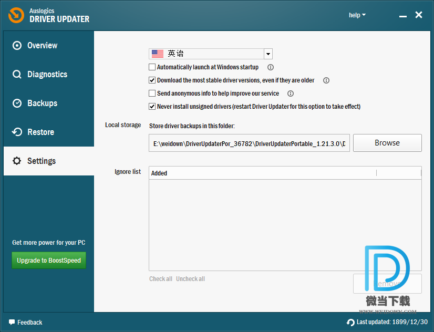Enable automatic launch at Windows startup

(152, 67)
